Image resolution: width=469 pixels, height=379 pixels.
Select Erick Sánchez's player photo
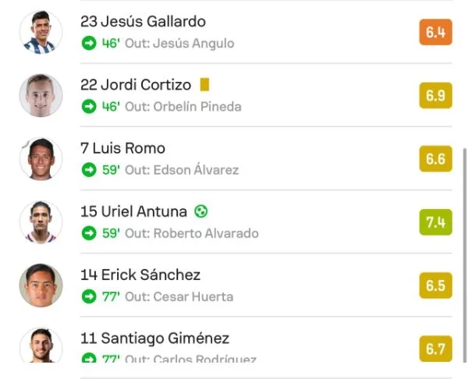(41, 285)
